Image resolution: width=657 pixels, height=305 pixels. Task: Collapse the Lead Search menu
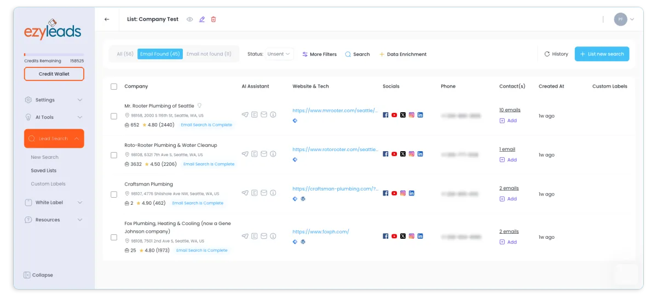click(54, 139)
